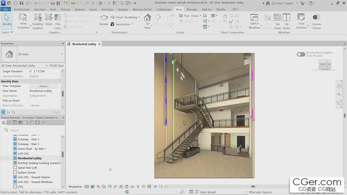Click the Properties vertical scrollbar thumb
347x195 pixels.
[63, 94]
